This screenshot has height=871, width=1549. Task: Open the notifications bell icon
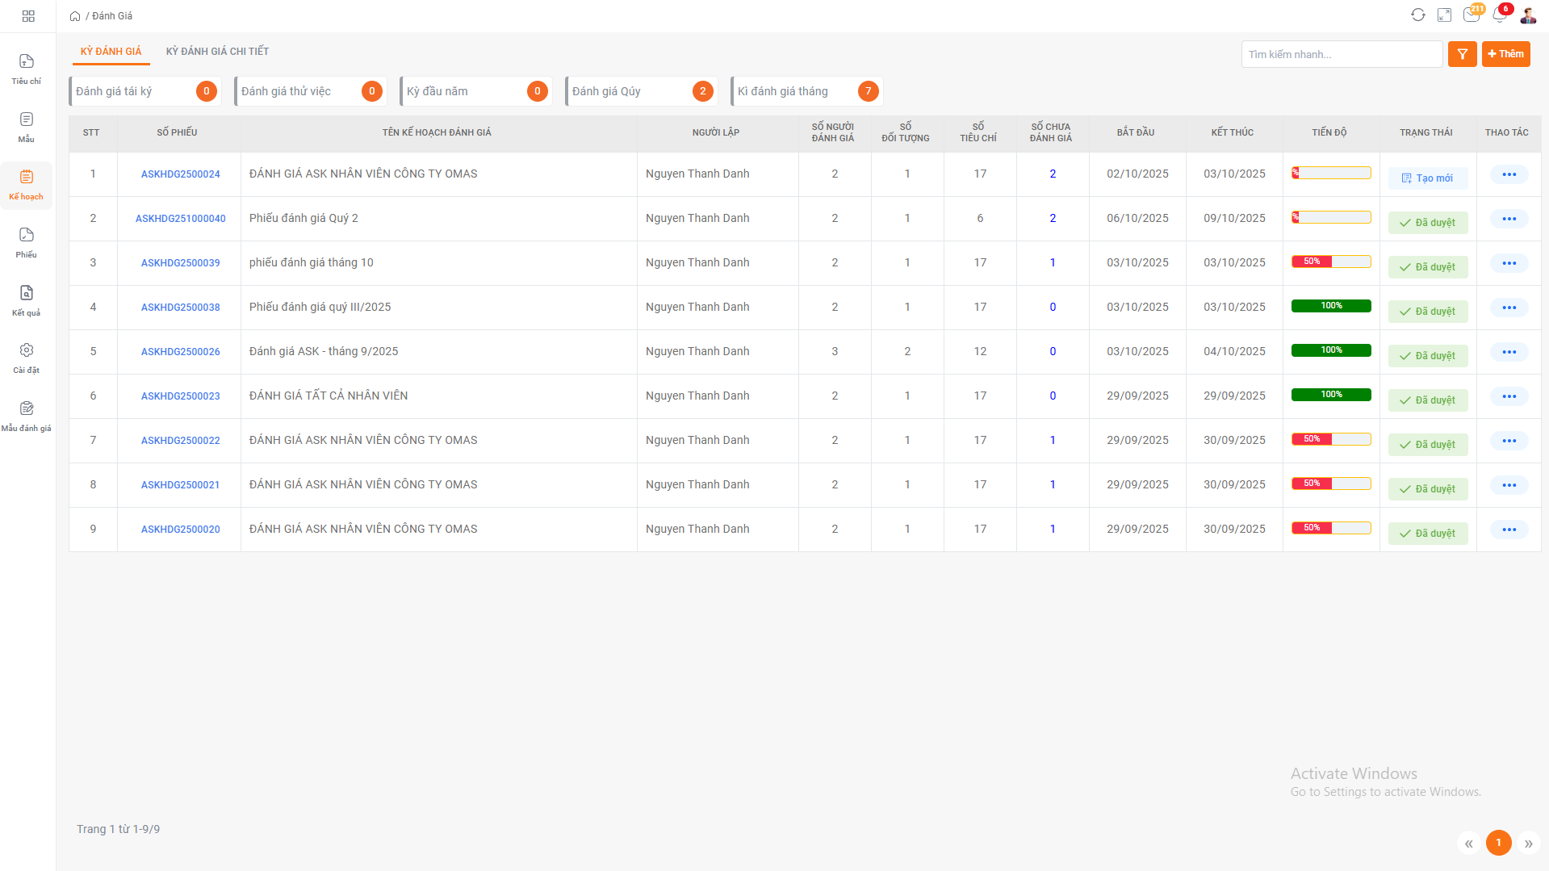pos(1500,15)
